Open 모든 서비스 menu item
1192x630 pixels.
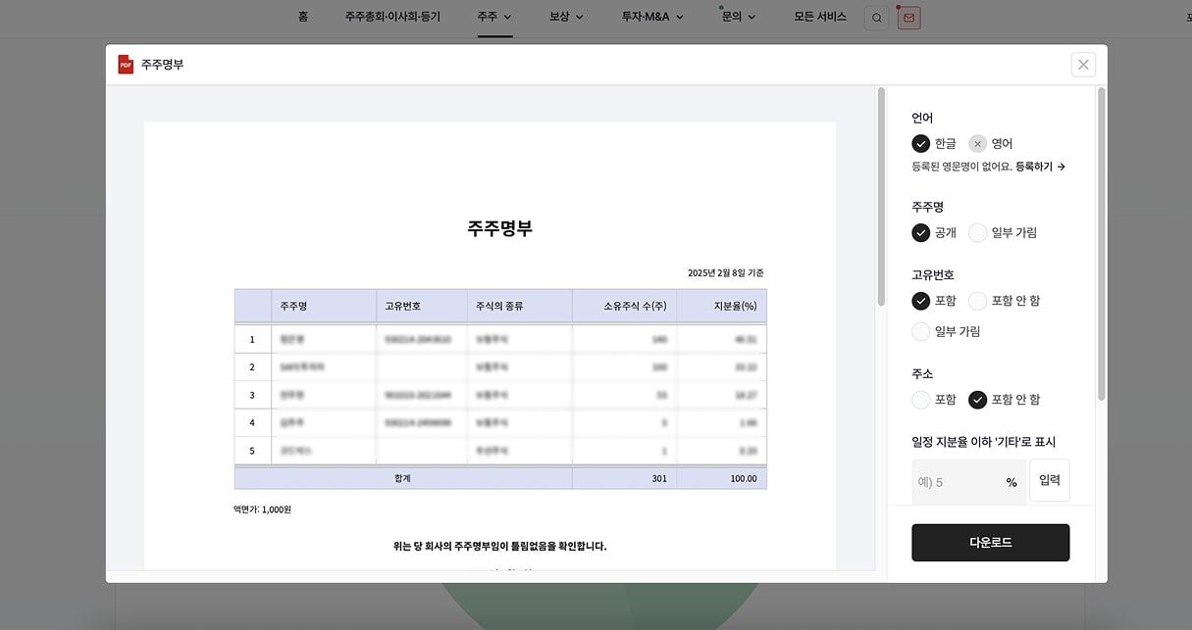pyautogui.click(x=820, y=17)
